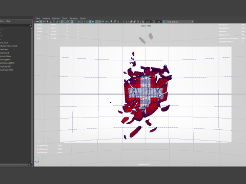This screenshot has width=246, height=184.
Task: Click the camera Bookmarks icon
Action: [47, 21]
